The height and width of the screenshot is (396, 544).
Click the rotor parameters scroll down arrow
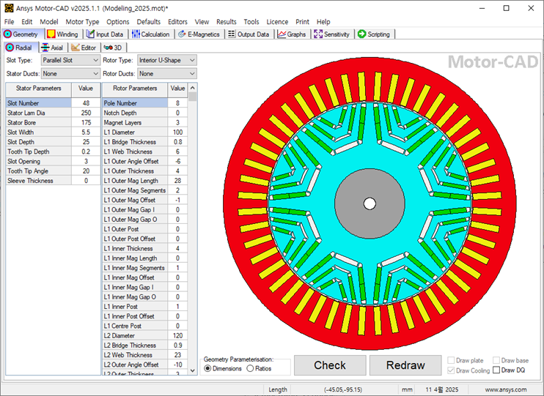193,370
